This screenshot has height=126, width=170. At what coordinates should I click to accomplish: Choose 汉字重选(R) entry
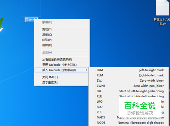[62, 83]
